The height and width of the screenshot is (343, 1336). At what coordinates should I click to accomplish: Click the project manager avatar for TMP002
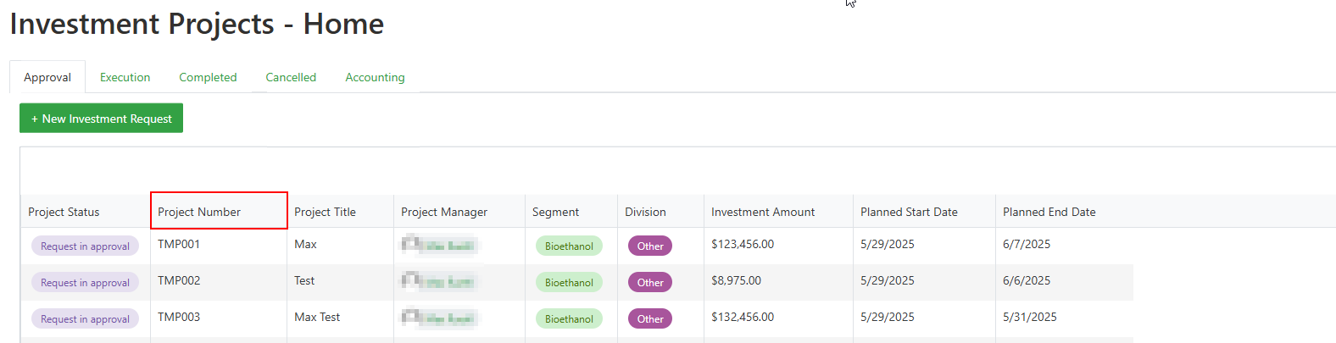pos(411,280)
